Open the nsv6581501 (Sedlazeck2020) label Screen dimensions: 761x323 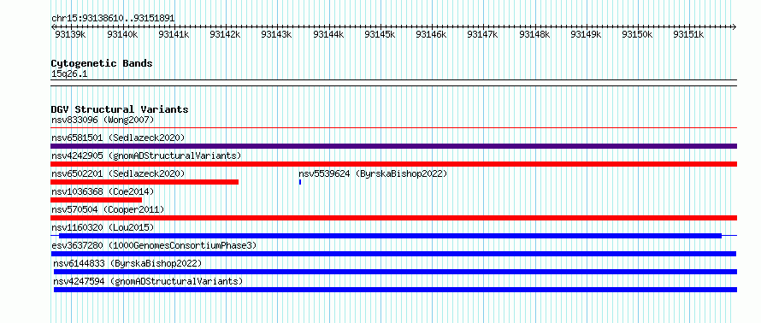click(118, 138)
